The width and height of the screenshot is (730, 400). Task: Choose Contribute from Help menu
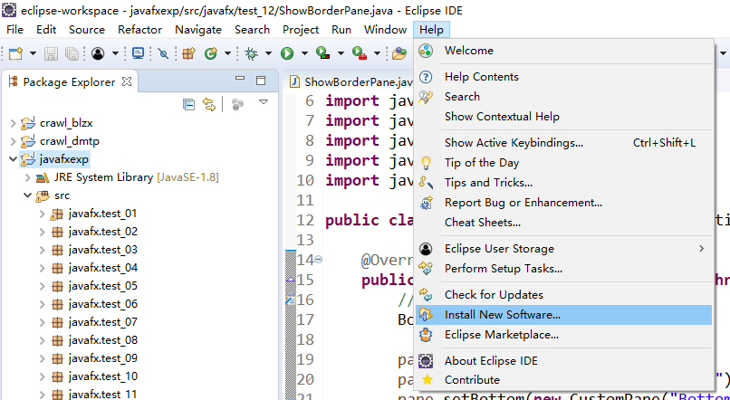(563, 380)
